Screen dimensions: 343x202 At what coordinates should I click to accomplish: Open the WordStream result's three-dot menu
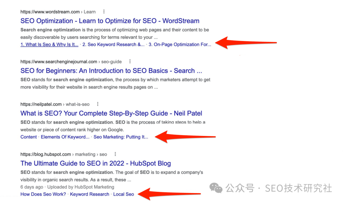[x=104, y=12]
